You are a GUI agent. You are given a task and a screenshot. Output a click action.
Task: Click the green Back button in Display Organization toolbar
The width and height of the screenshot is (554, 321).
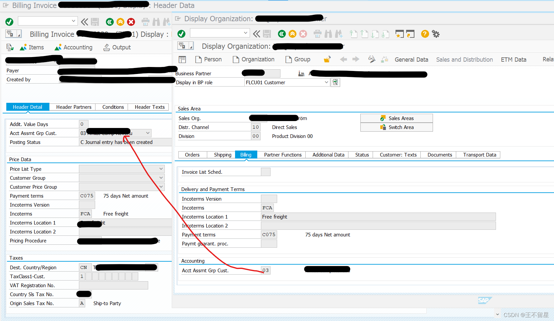tap(282, 34)
